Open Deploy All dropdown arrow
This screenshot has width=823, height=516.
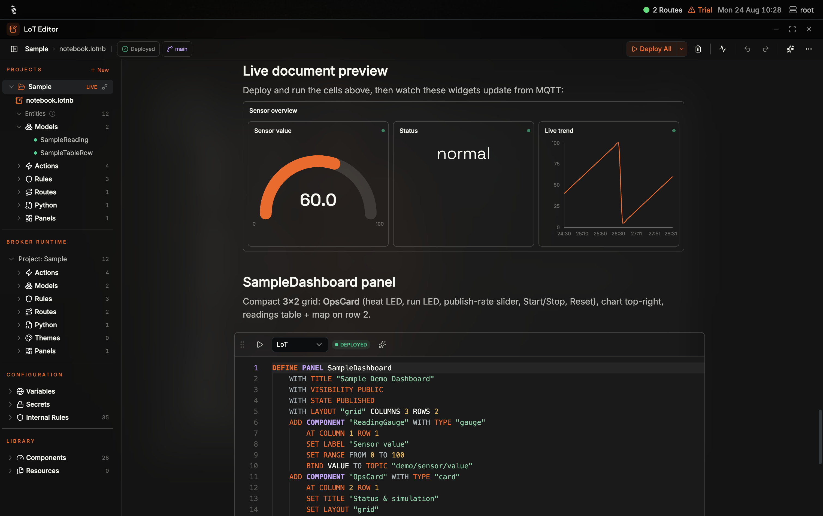[x=681, y=49]
